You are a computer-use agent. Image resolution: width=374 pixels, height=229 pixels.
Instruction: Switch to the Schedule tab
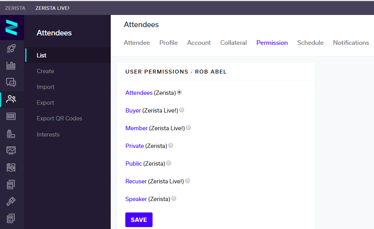pyautogui.click(x=310, y=42)
